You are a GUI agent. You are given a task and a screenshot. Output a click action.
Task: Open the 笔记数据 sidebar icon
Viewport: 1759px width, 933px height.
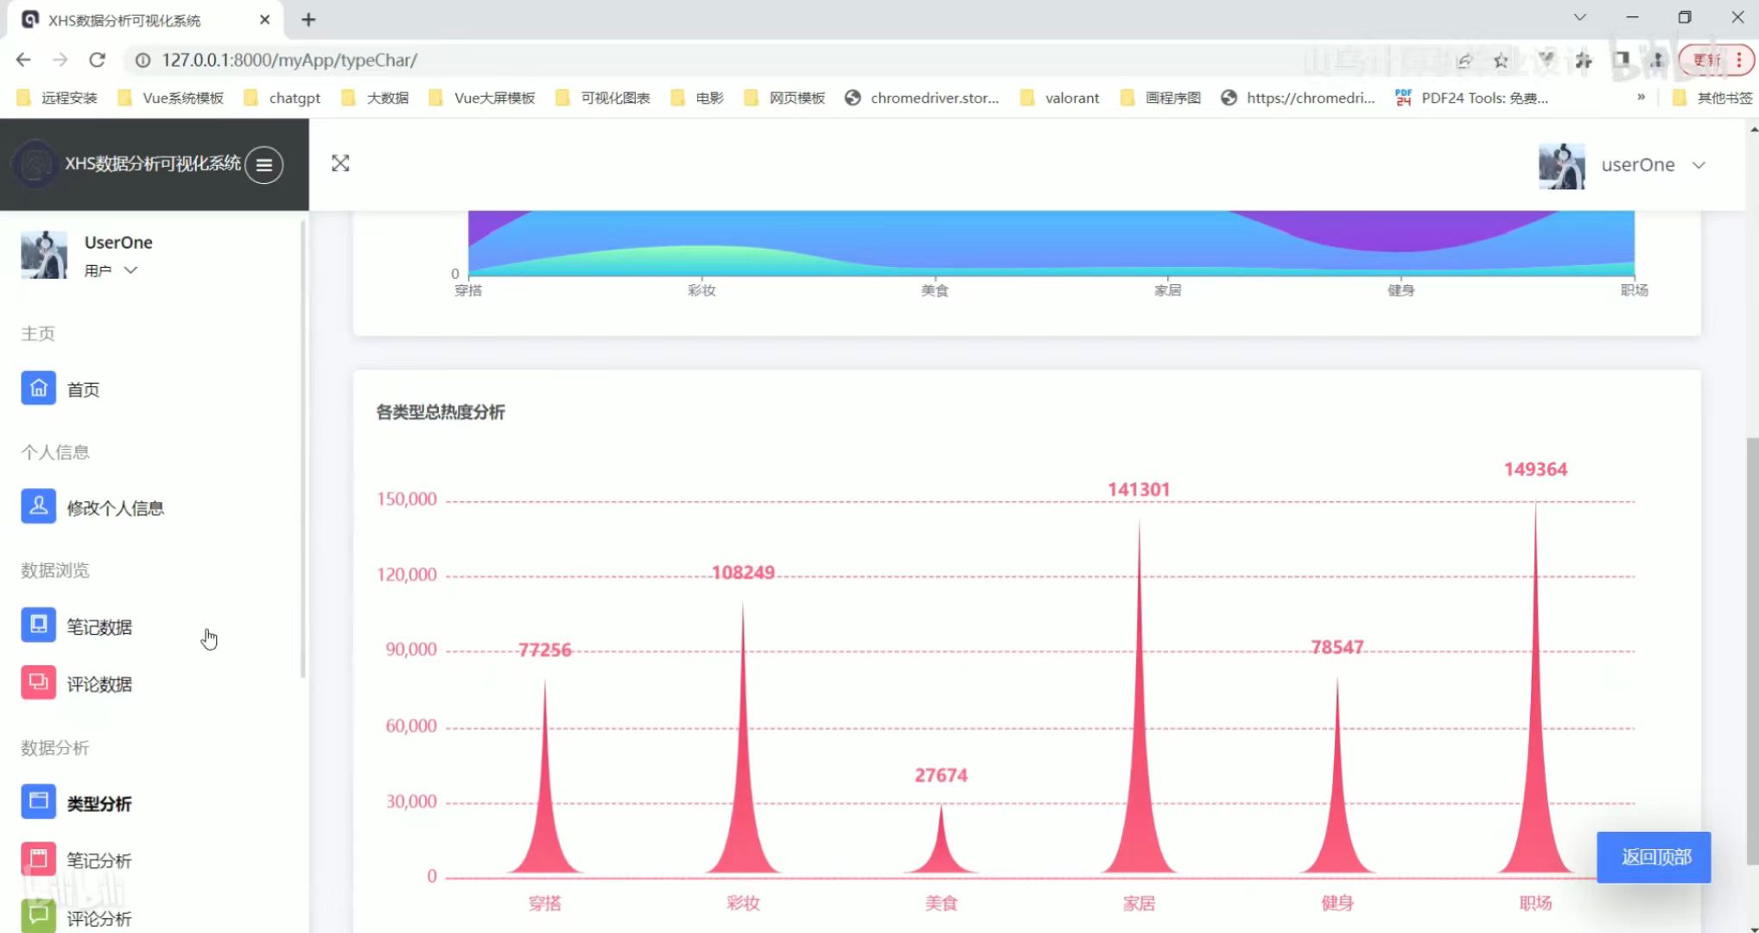pyautogui.click(x=38, y=625)
